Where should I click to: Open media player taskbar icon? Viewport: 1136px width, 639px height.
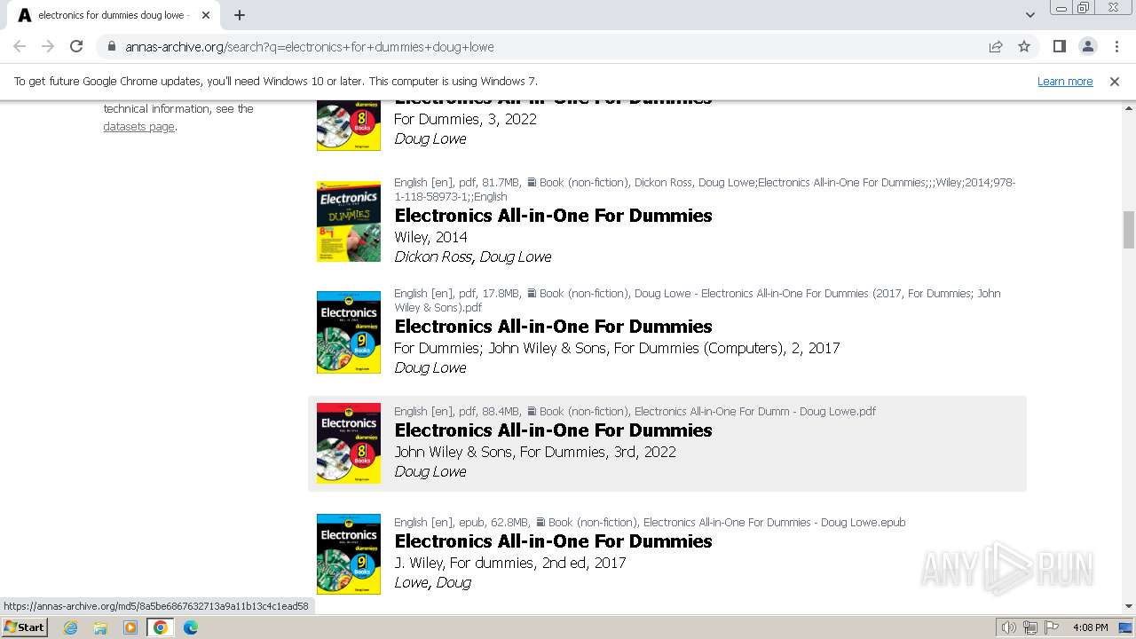(x=130, y=627)
